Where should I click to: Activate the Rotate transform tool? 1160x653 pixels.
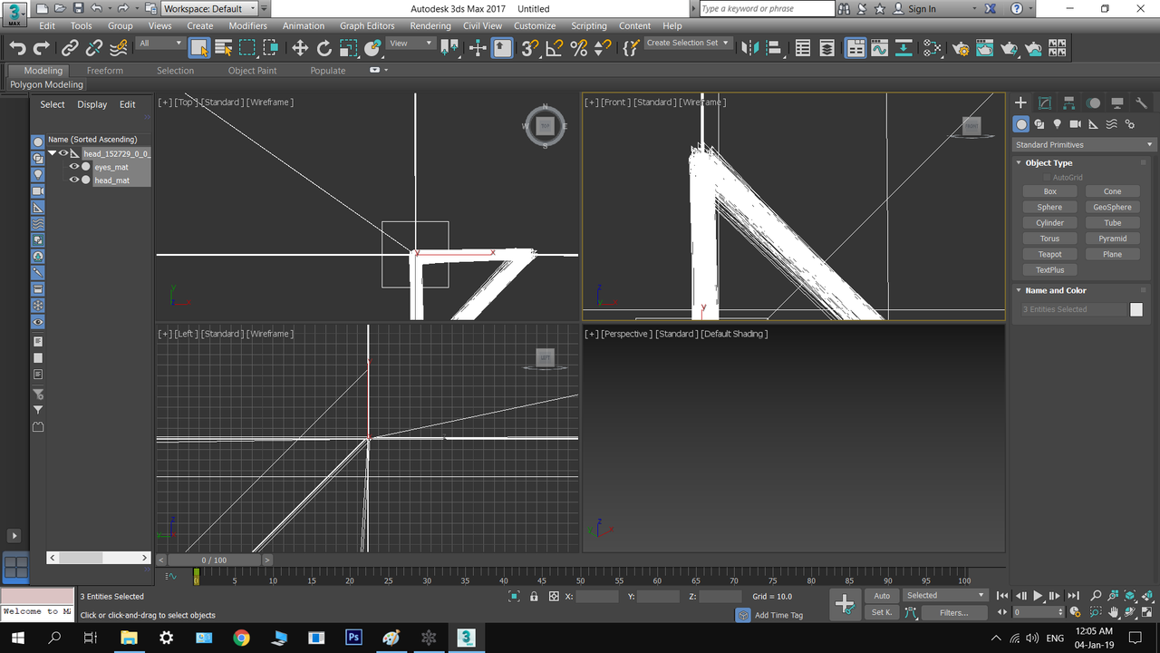click(x=324, y=48)
